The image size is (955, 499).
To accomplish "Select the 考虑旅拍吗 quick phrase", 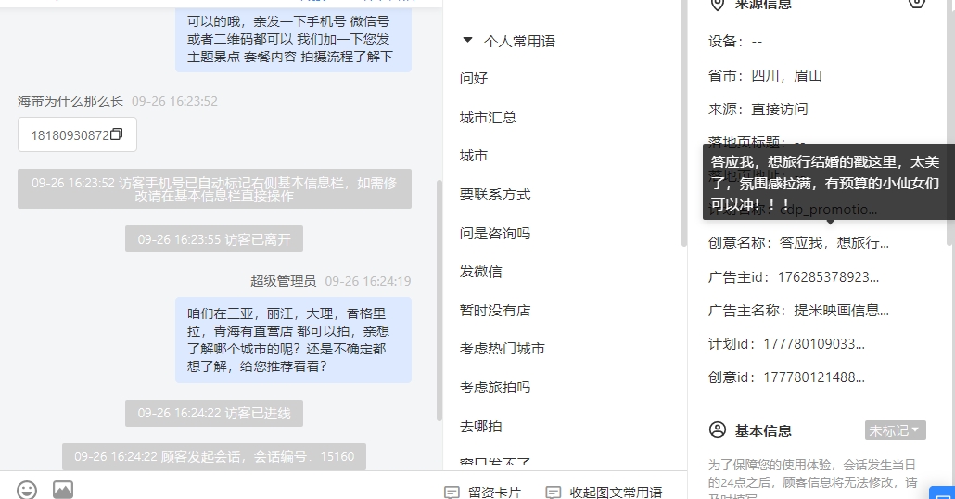I will 495,388.
